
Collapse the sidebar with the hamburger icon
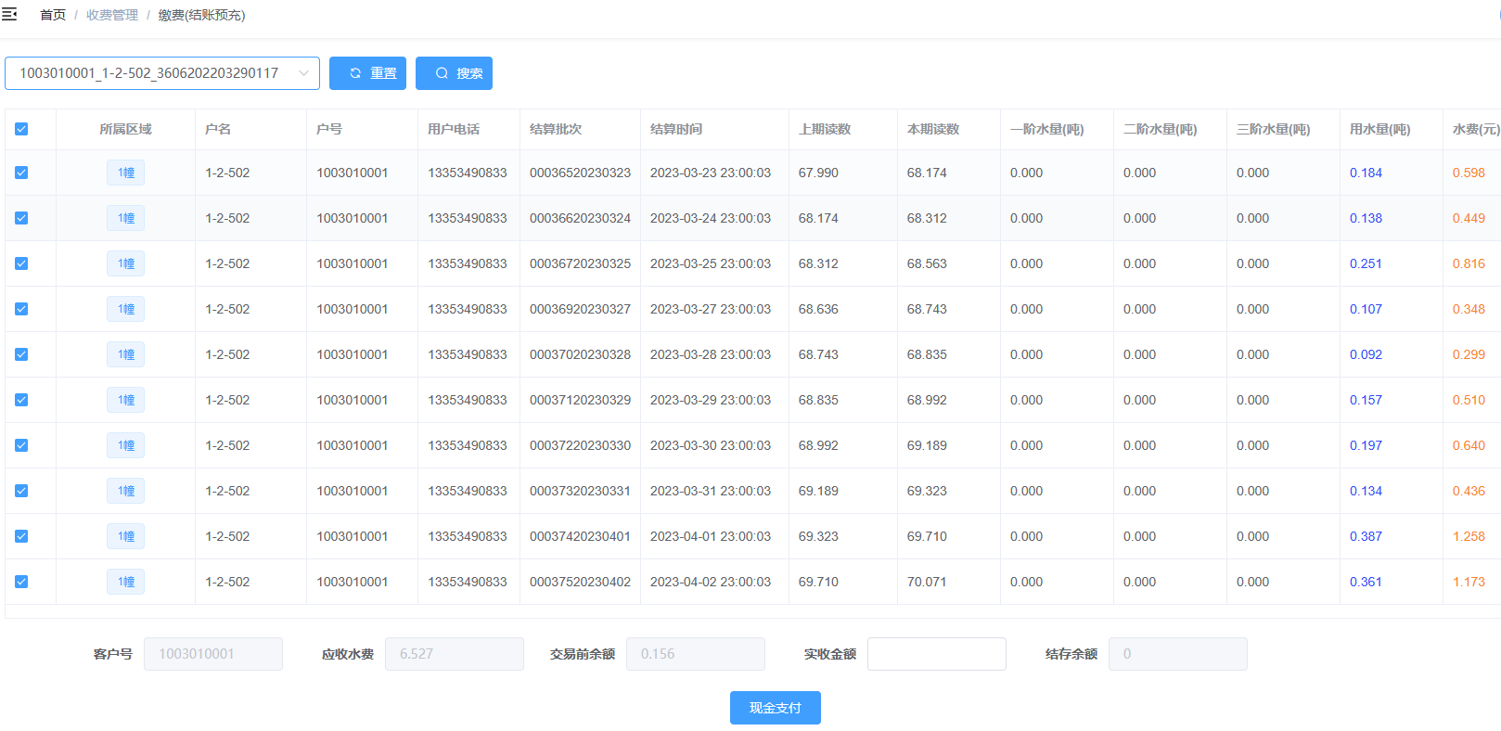pos(9,14)
